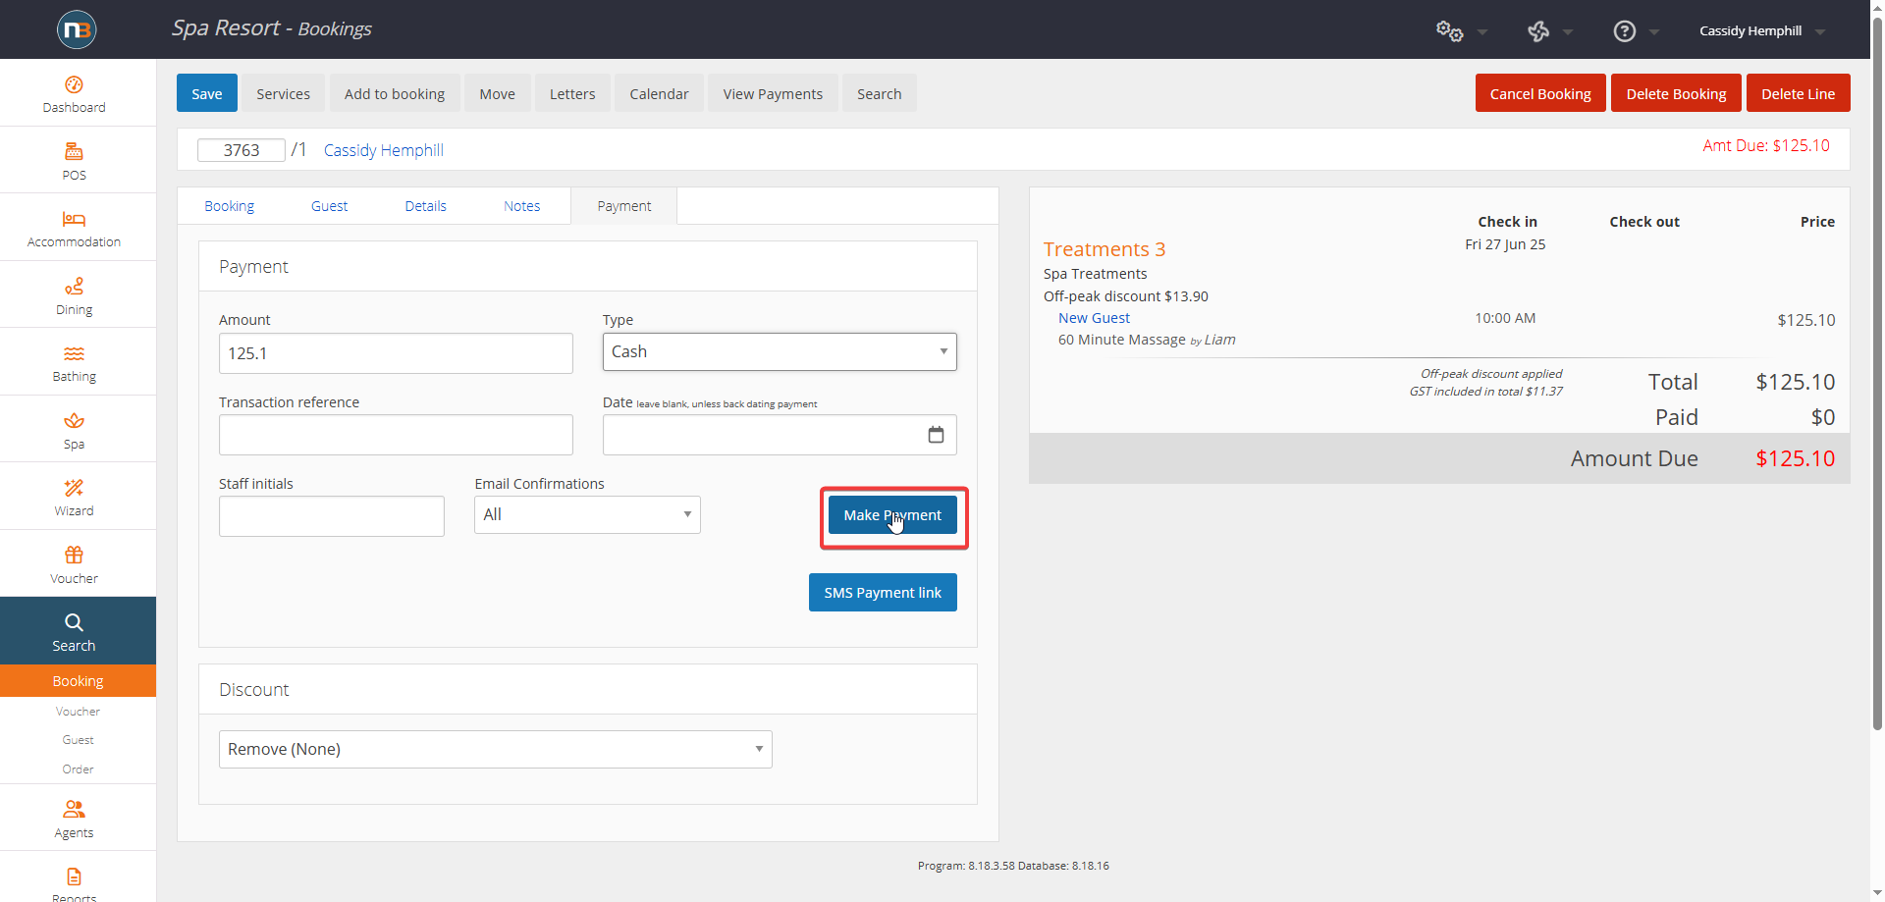Select Booking under Search in sidebar
Image resolution: width=1885 pixels, height=902 pixels.
pos(79,681)
